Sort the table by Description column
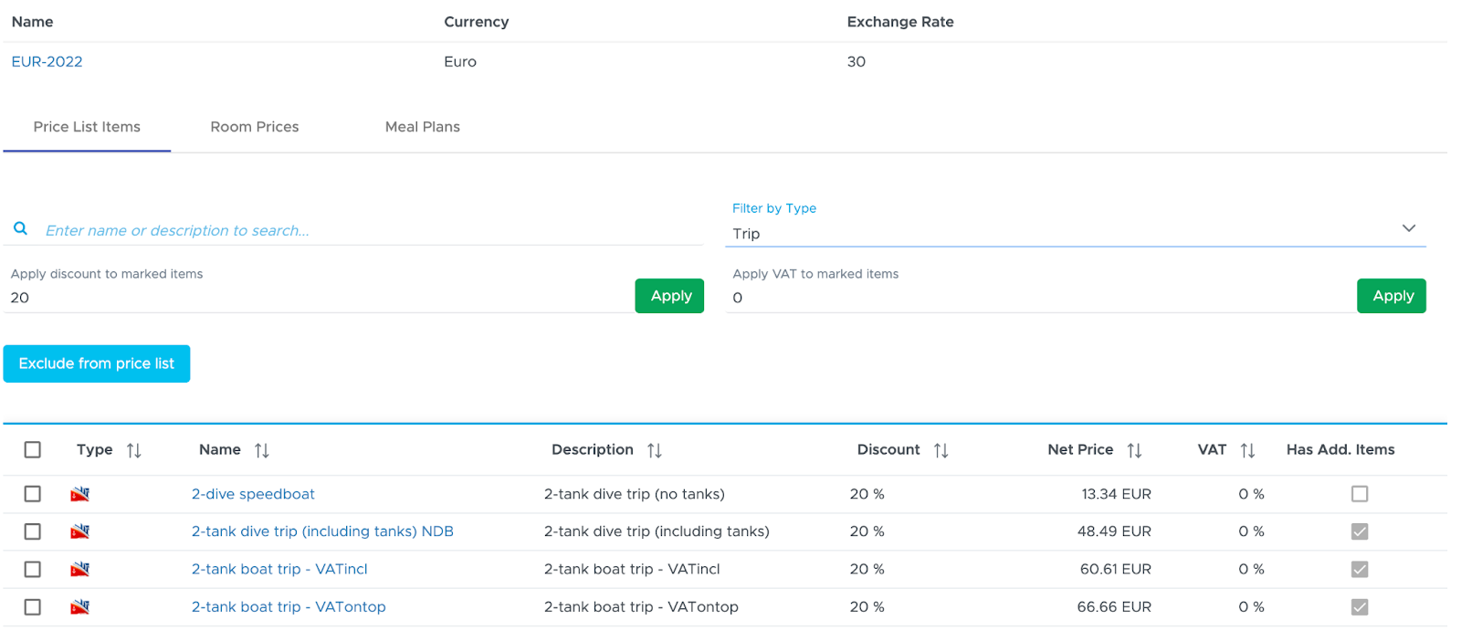The image size is (1461, 631). click(655, 450)
